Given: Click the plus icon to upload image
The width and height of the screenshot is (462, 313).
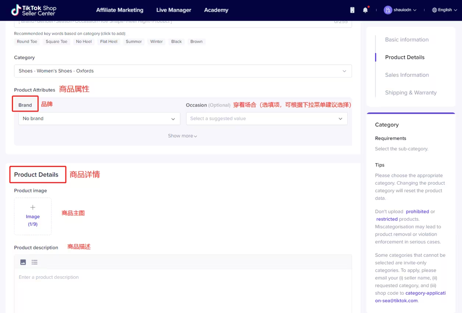Looking at the screenshot, I should [33, 208].
